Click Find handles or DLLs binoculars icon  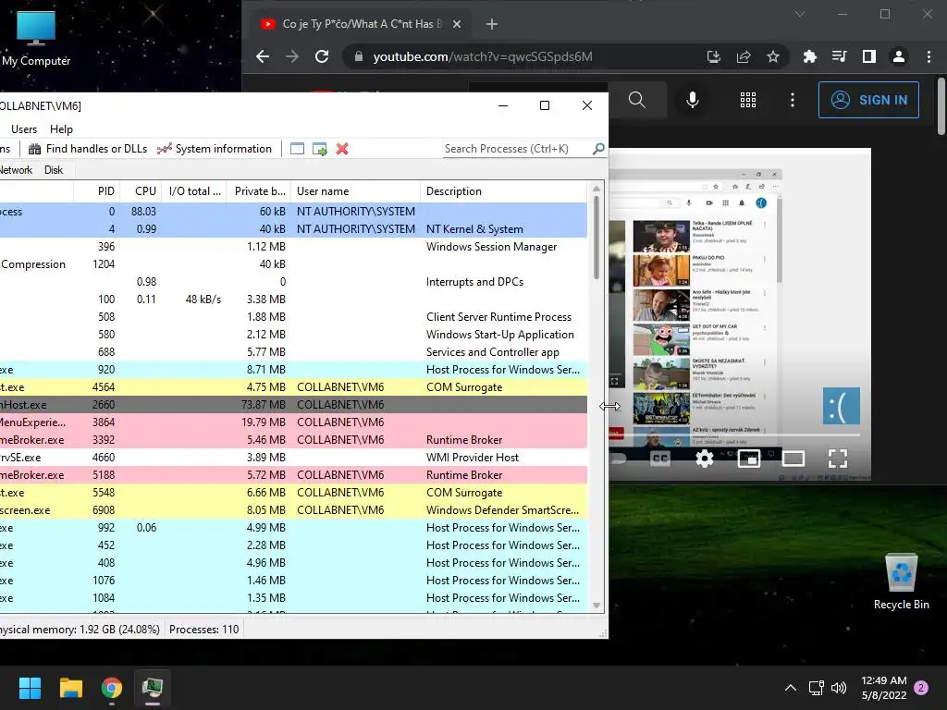(x=34, y=149)
